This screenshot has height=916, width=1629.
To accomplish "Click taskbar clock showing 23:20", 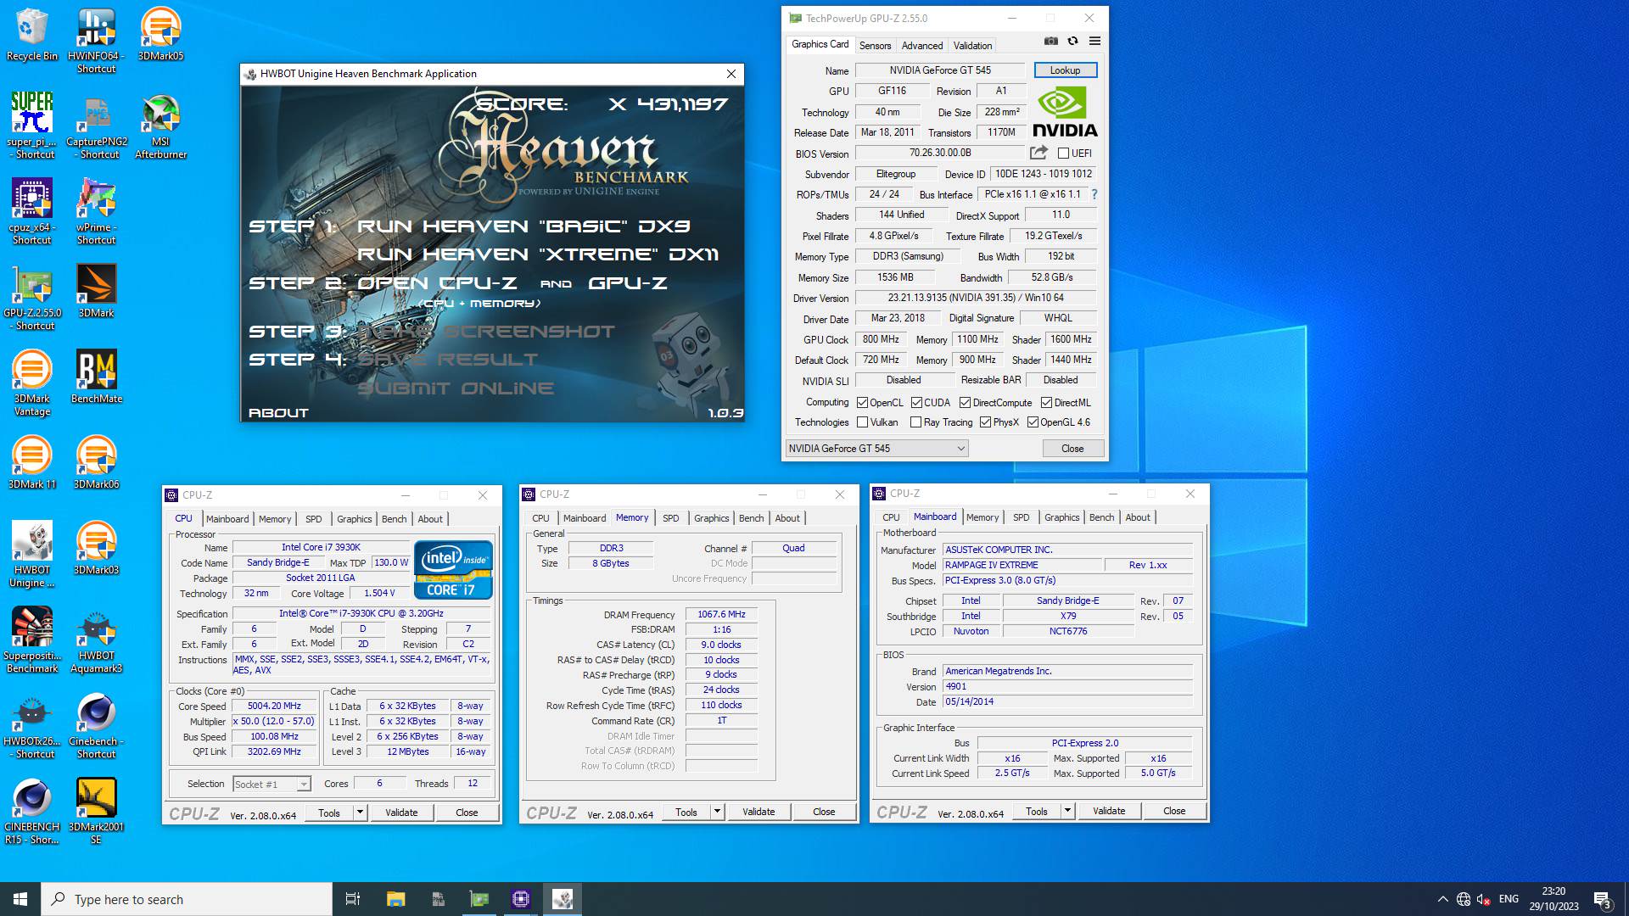I will (1553, 899).
